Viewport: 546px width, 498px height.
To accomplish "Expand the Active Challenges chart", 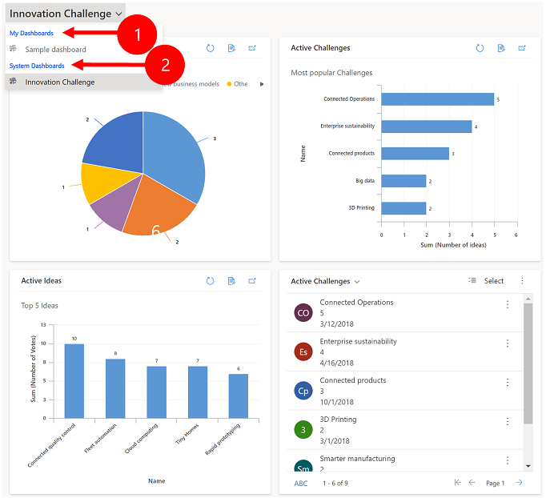I will point(522,48).
